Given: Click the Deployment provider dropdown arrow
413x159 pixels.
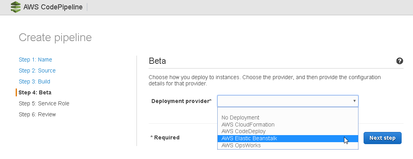Looking at the screenshot, I should click(x=355, y=101).
